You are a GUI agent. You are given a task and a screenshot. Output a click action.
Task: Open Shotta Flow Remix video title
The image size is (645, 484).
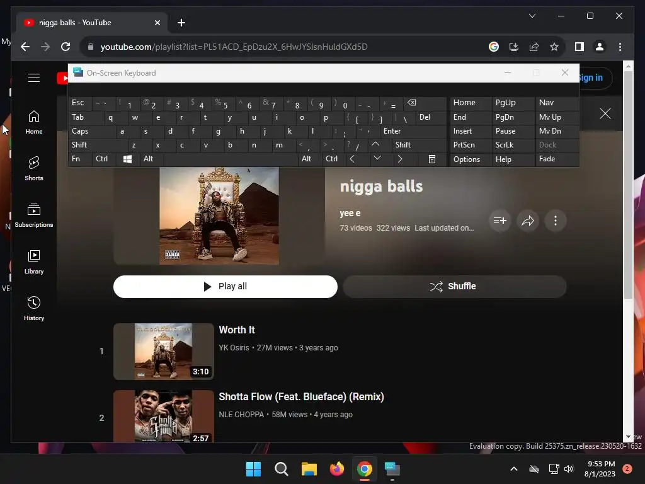point(301,397)
